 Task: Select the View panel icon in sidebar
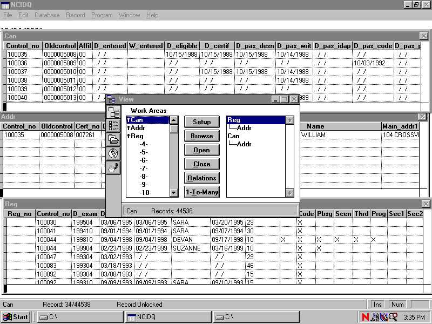click(113, 112)
